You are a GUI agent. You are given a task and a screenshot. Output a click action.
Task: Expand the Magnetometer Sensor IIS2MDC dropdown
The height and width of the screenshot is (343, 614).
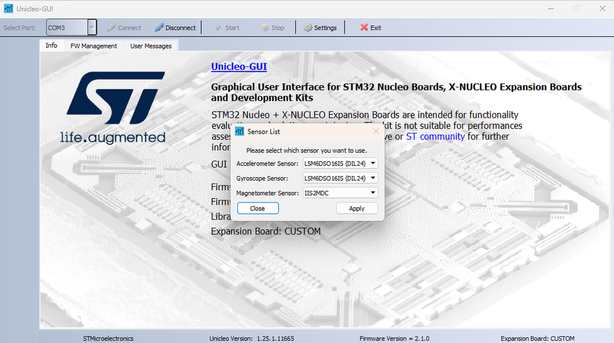click(x=373, y=193)
